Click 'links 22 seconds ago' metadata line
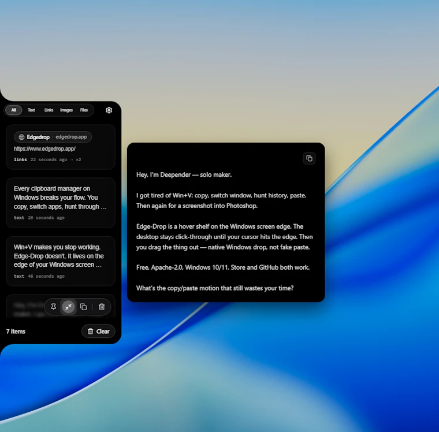Image resolution: width=439 pixels, height=432 pixels. pyautogui.click(x=47, y=159)
